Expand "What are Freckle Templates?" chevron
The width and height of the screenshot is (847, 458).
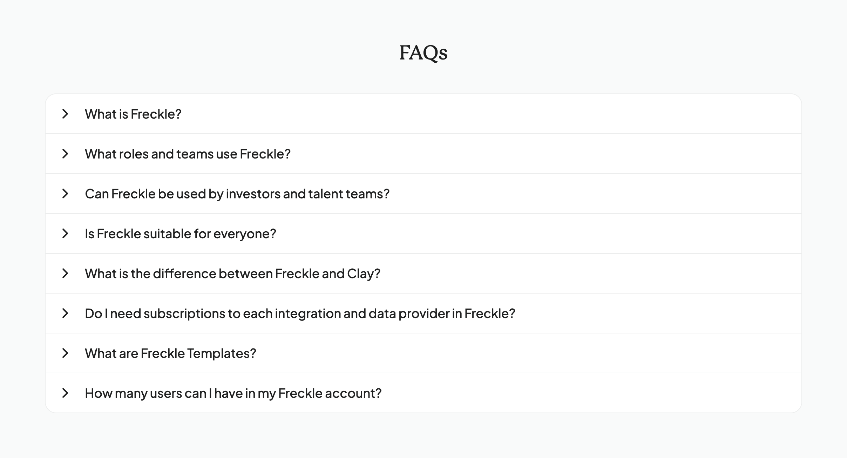(x=65, y=353)
